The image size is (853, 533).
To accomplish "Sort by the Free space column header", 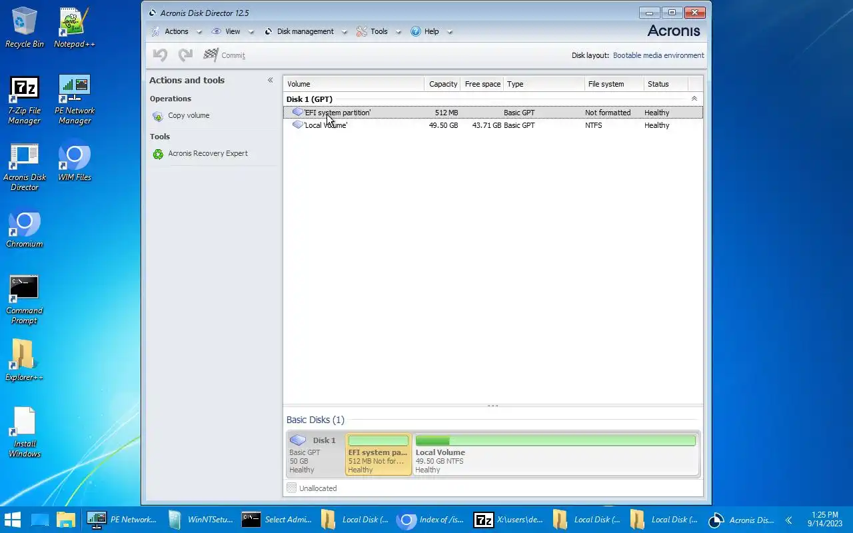I will (x=482, y=84).
